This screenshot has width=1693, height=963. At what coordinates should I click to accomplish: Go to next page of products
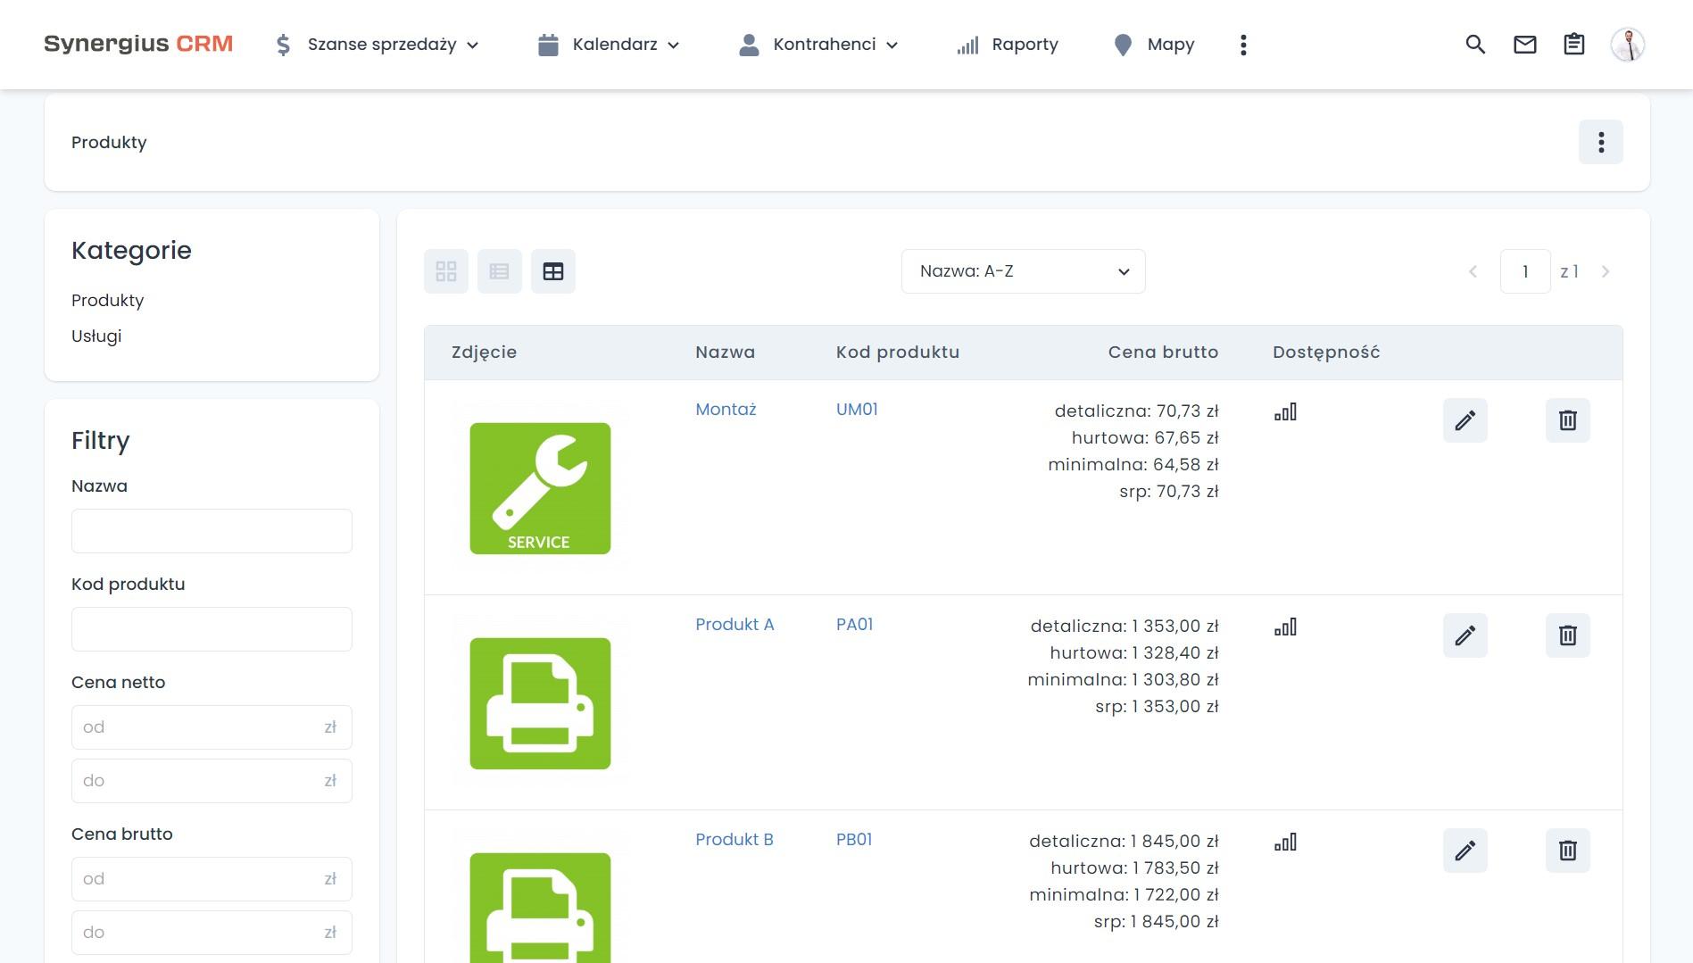(1606, 270)
